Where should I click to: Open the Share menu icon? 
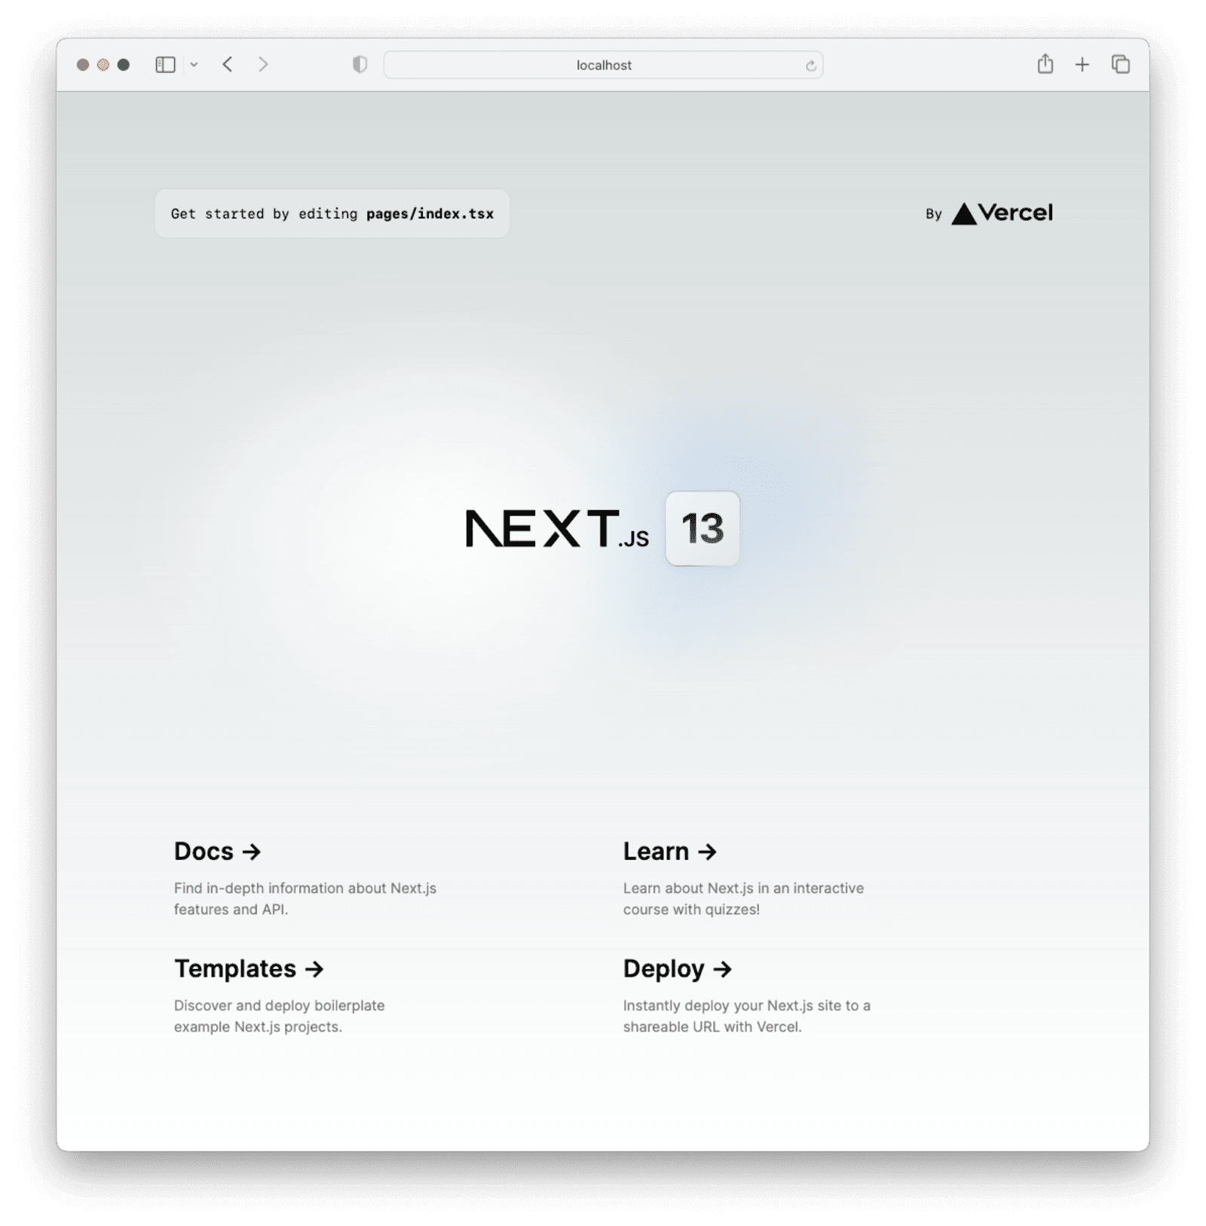(1045, 64)
